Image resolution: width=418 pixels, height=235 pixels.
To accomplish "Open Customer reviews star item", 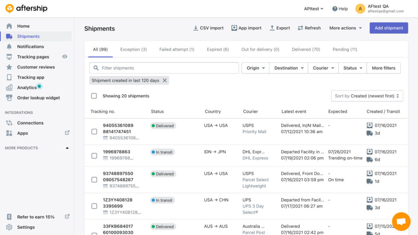I will pos(9,67).
